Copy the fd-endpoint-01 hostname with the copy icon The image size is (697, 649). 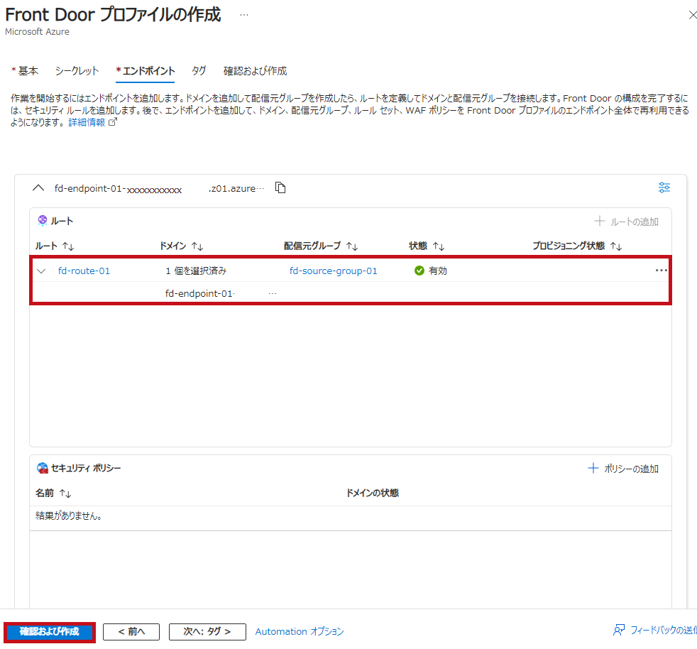point(280,187)
